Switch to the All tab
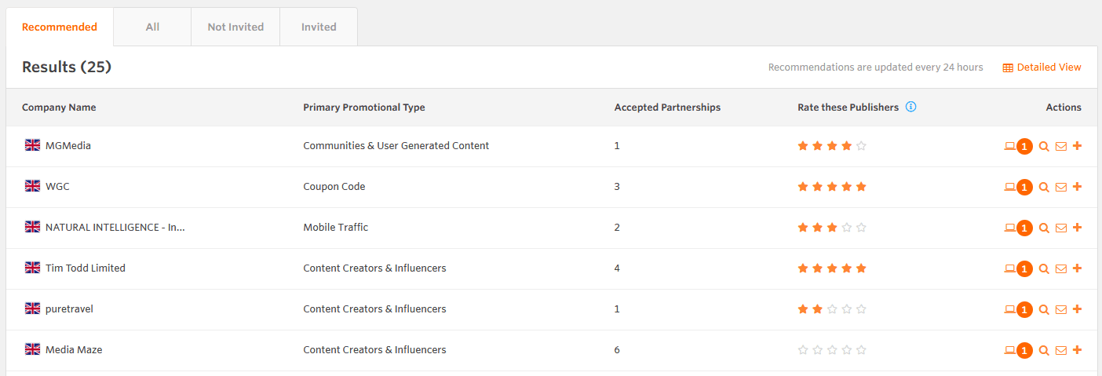Screen dimensions: 1102x376 152,27
